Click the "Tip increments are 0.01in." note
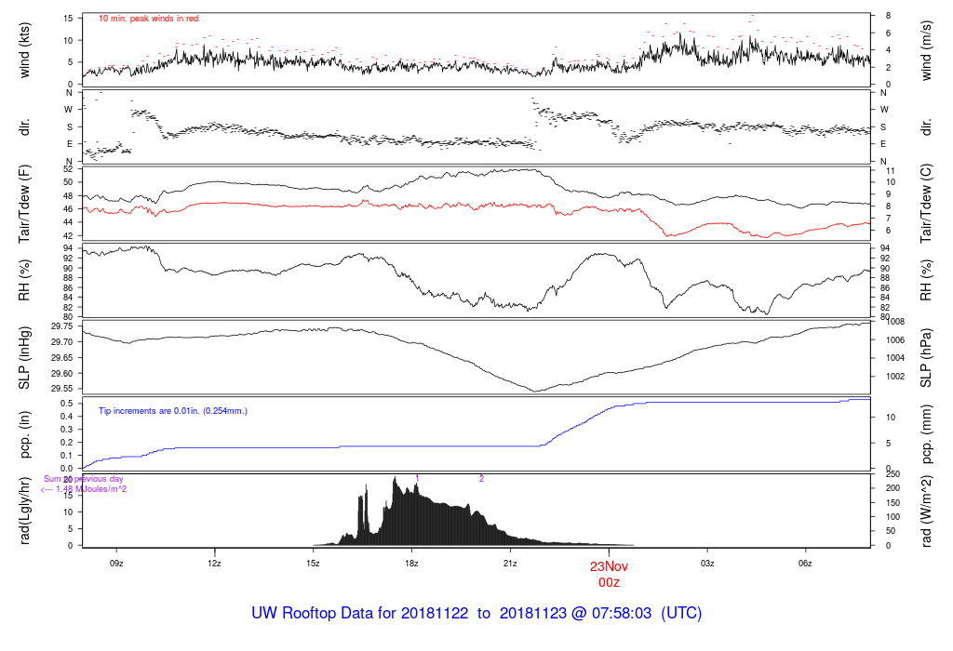The width and height of the screenshot is (953, 651). click(150, 411)
